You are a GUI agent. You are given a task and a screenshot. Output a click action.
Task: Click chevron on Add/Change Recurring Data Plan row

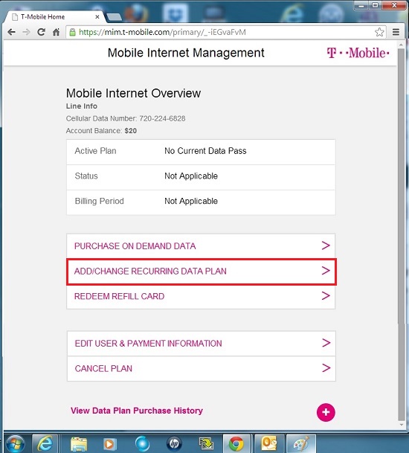(326, 271)
